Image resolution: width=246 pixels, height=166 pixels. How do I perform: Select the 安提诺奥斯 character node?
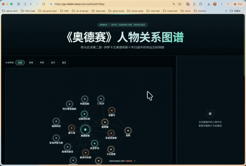111,133
